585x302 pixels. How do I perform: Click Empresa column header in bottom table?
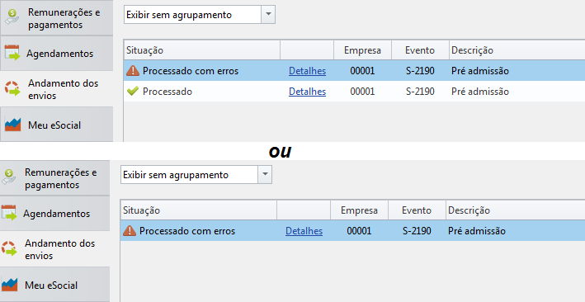(359, 210)
